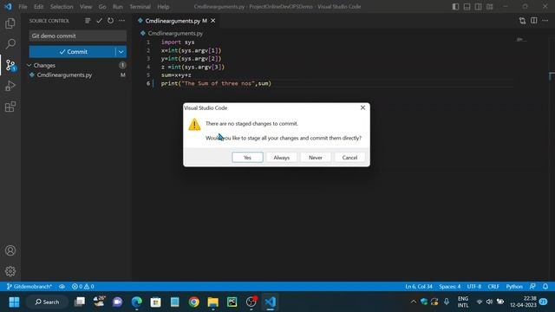Show hidden system tray icons chevron
This screenshot has width=555, height=312.
[x=414, y=302]
